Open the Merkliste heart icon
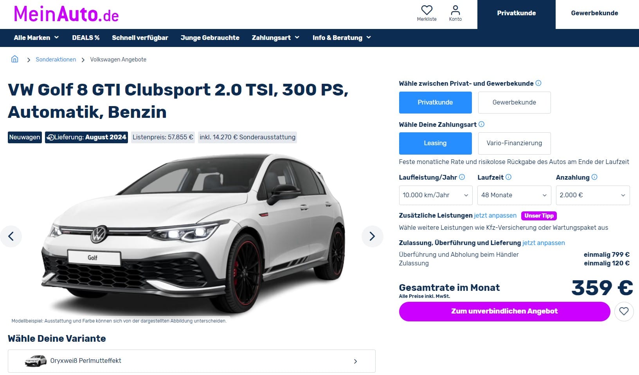The width and height of the screenshot is (639, 375). point(427,10)
